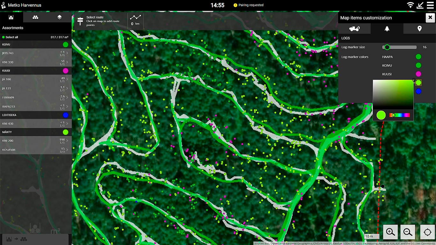
Task: Click the Select route signpost icon
Action: 80,21
